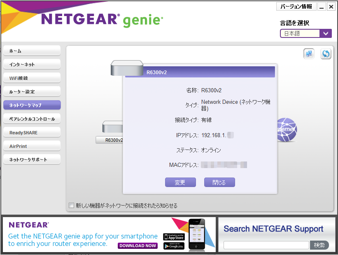Click the blurred MAC address value
This screenshot has width=338, height=255.
224,165
